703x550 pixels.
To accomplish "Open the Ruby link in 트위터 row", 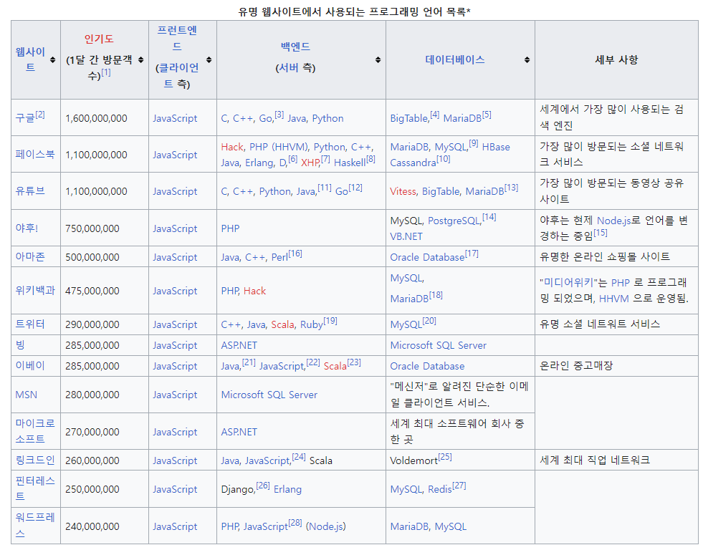I will tap(311, 324).
